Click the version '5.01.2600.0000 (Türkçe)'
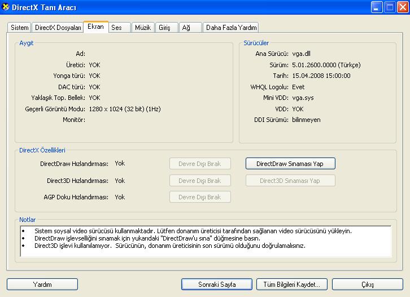This screenshot has height=297, width=410. click(x=326, y=65)
